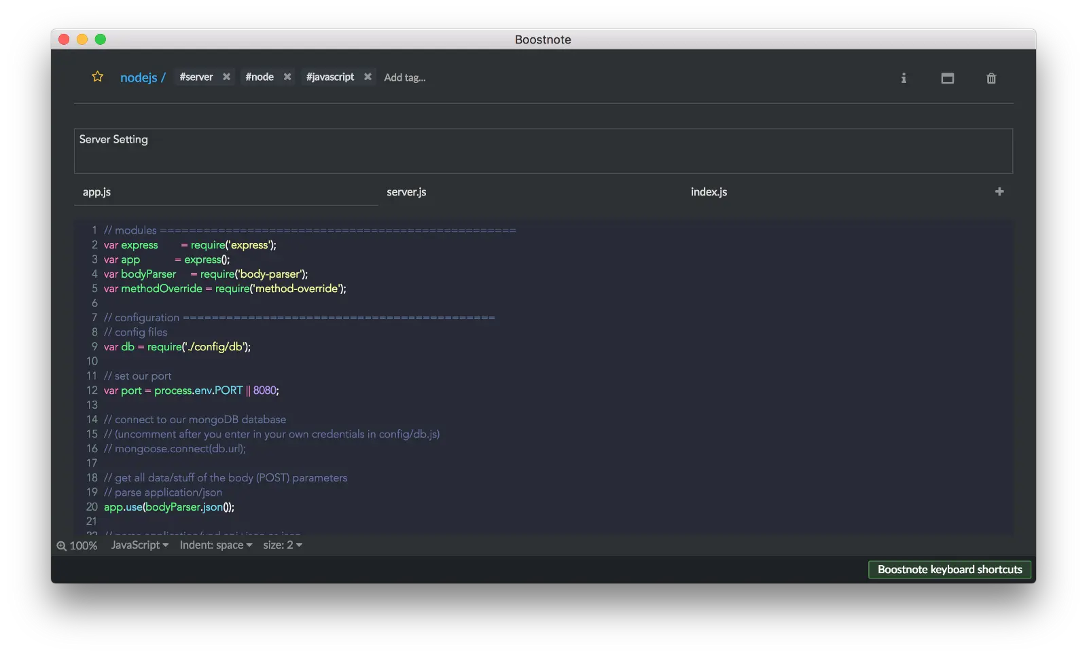Click the #node tag label
Image resolution: width=1087 pixels, height=656 pixels.
pyautogui.click(x=260, y=77)
